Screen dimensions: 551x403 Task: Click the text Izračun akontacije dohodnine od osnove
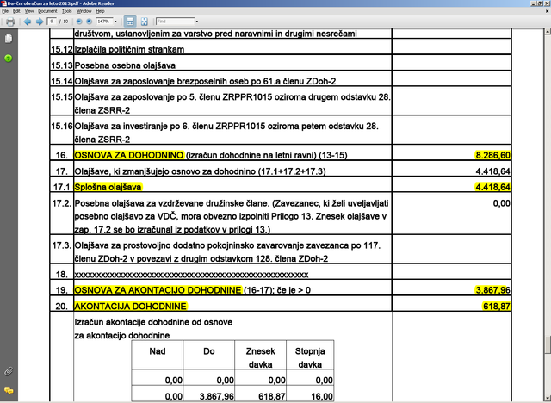pyautogui.click(x=153, y=322)
